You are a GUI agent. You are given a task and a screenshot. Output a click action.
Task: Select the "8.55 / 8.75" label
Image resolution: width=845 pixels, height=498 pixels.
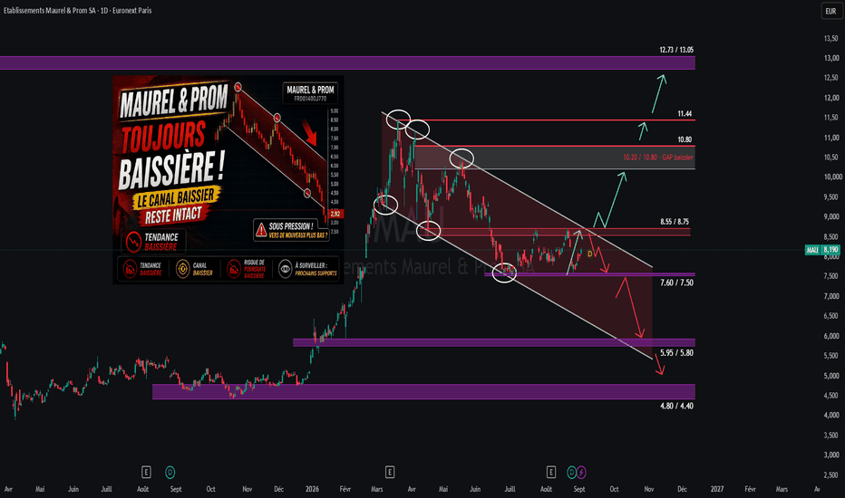click(675, 221)
